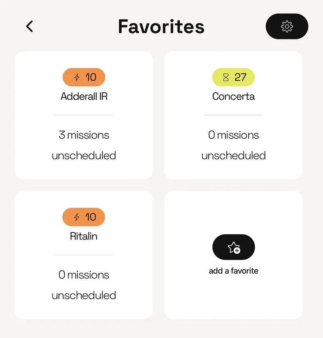323x338 pixels.
Task: Open the Adderall IR name label
Action: [84, 96]
